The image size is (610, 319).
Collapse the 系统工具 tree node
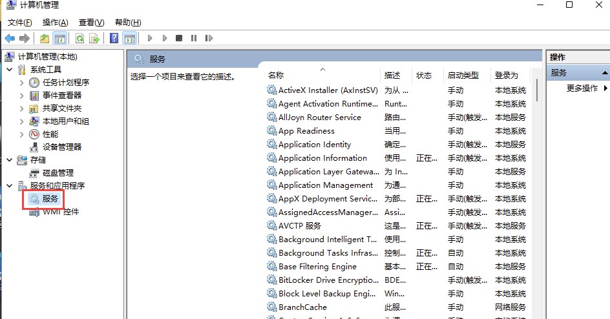(10, 70)
